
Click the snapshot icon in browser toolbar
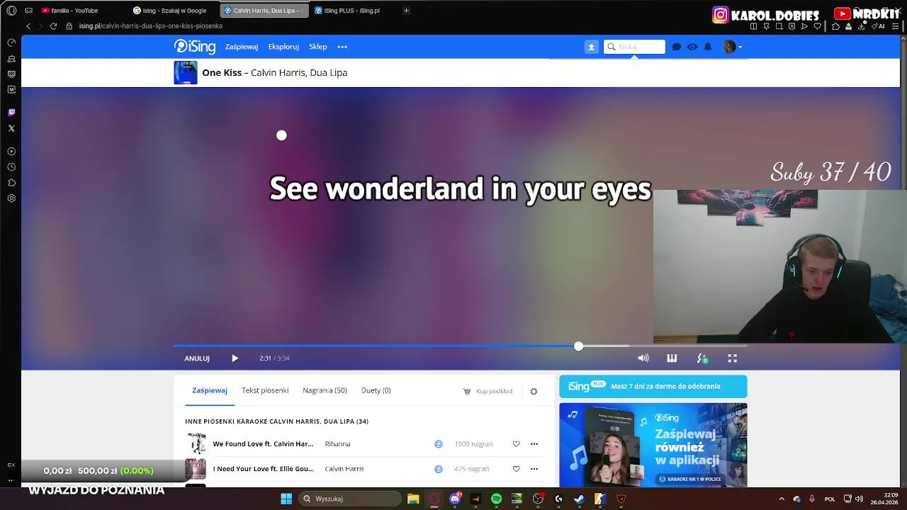(x=779, y=26)
